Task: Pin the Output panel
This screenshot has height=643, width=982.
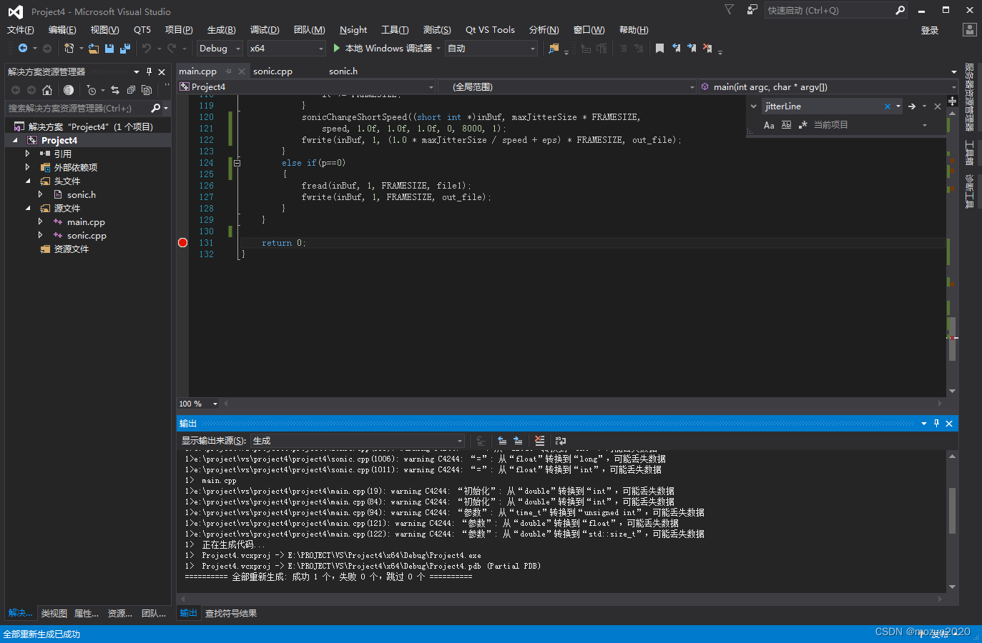Action: coord(936,424)
